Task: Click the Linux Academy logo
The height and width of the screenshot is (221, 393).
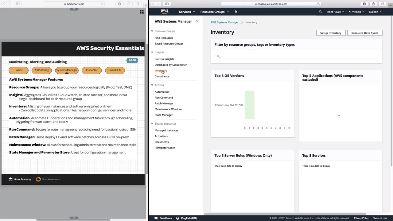Action: pyautogui.click(x=20, y=179)
